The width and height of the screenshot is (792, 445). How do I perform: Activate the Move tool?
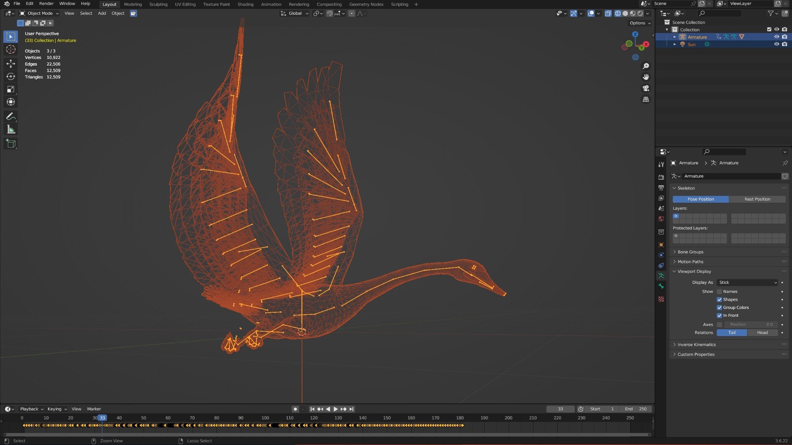click(11, 63)
